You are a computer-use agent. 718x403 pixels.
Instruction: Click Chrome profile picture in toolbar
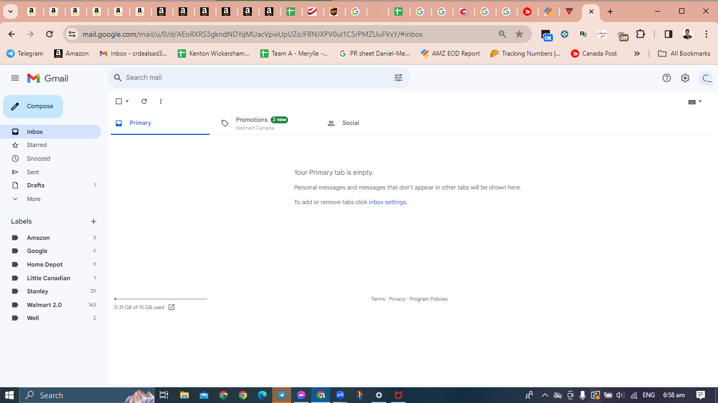(687, 34)
